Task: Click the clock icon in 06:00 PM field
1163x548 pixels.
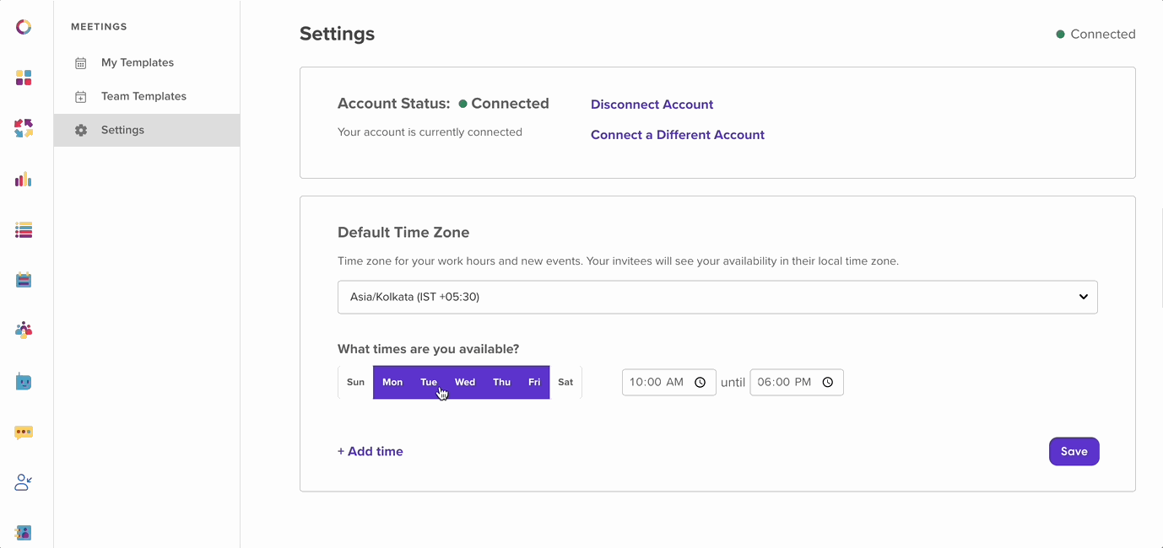Action: coord(827,383)
